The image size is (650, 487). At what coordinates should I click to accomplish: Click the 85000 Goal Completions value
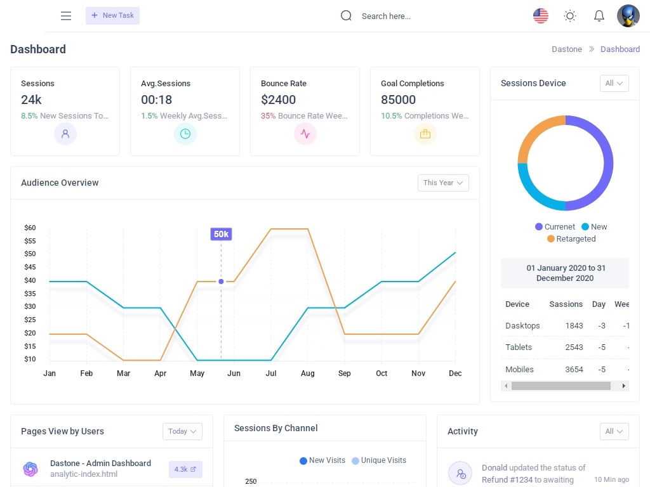(x=398, y=100)
